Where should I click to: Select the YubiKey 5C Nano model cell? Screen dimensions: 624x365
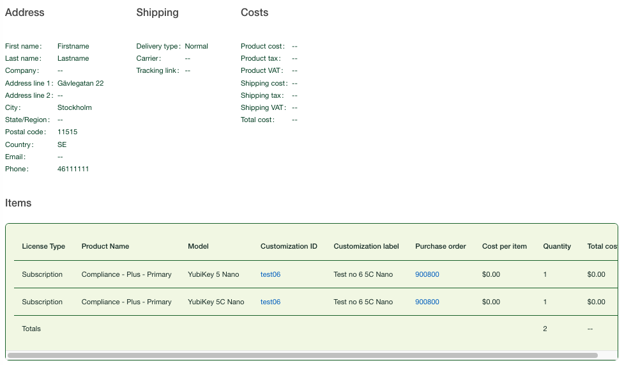(216, 302)
